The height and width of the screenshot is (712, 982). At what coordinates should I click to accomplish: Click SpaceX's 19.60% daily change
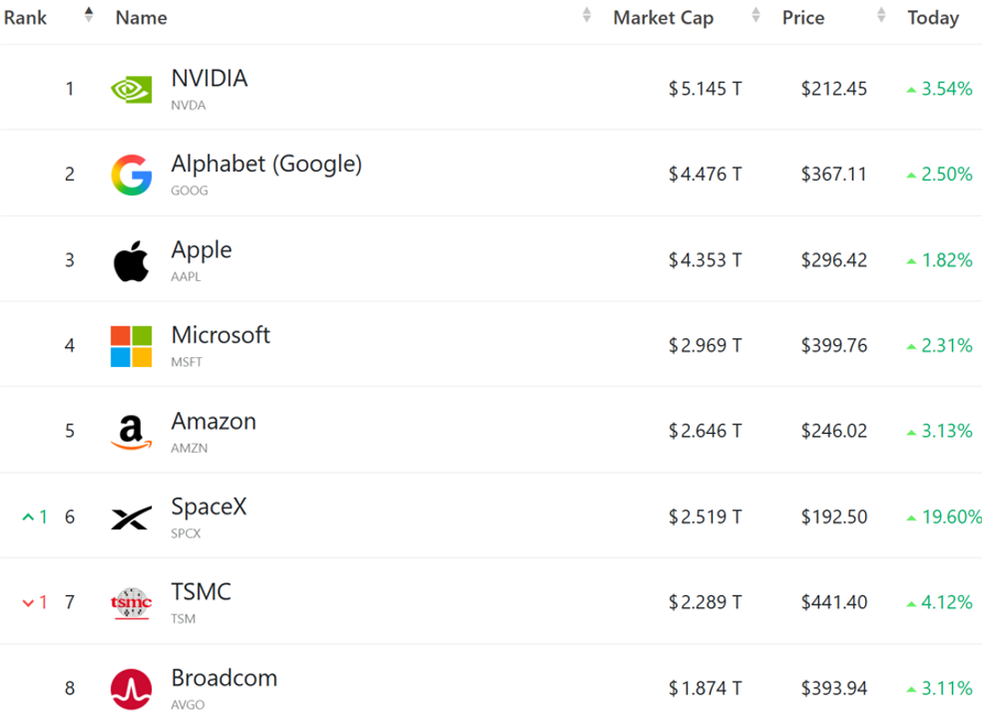point(945,517)
